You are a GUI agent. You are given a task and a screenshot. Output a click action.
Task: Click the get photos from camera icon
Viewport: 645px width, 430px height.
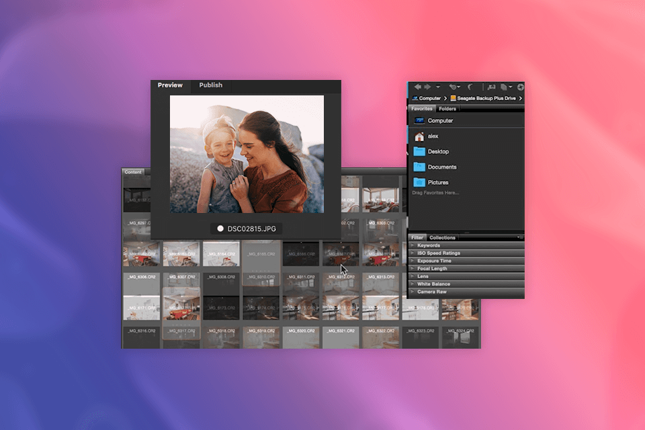click(x=491, y=87)
